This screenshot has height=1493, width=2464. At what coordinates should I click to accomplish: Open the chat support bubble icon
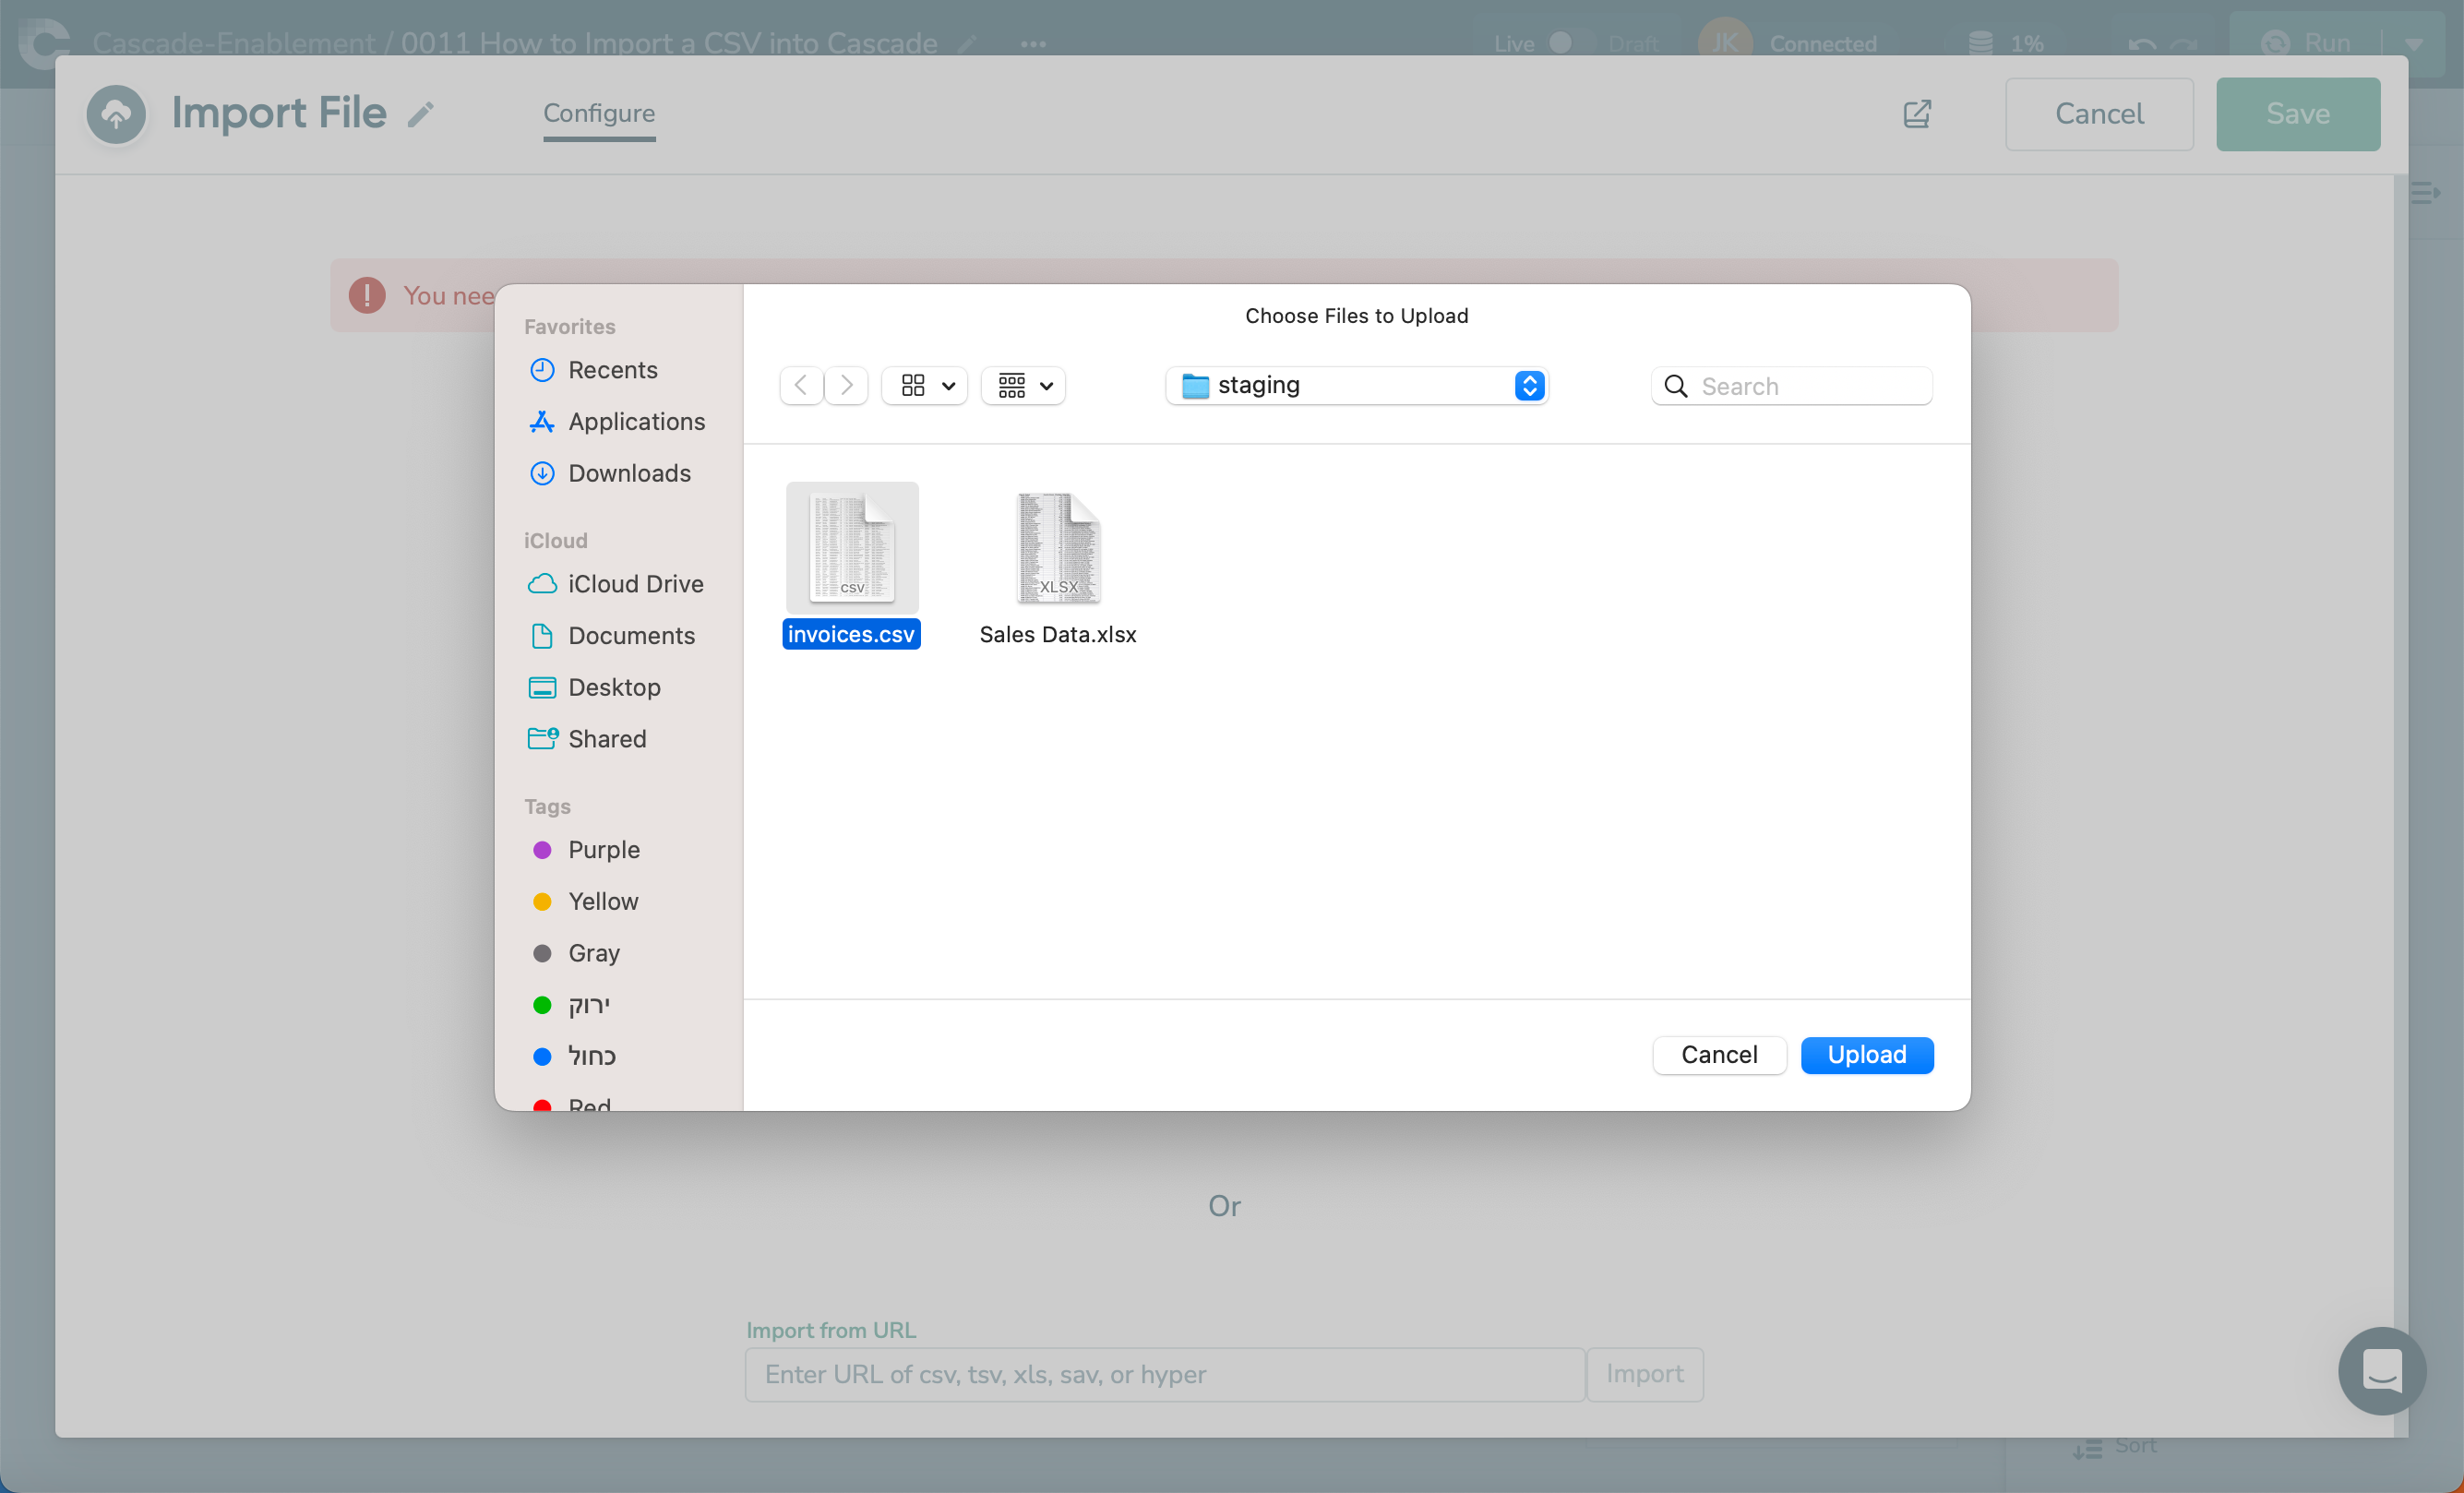point(2381,1370)
